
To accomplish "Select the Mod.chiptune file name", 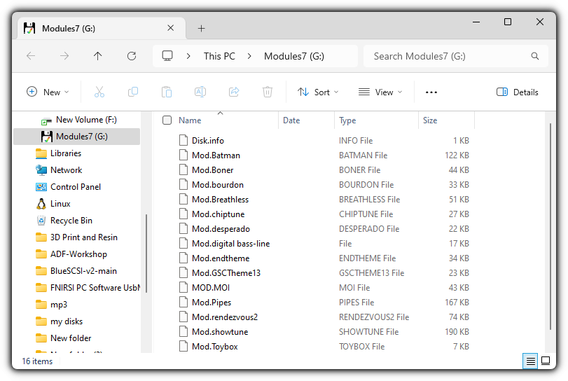I will point(218,214).
